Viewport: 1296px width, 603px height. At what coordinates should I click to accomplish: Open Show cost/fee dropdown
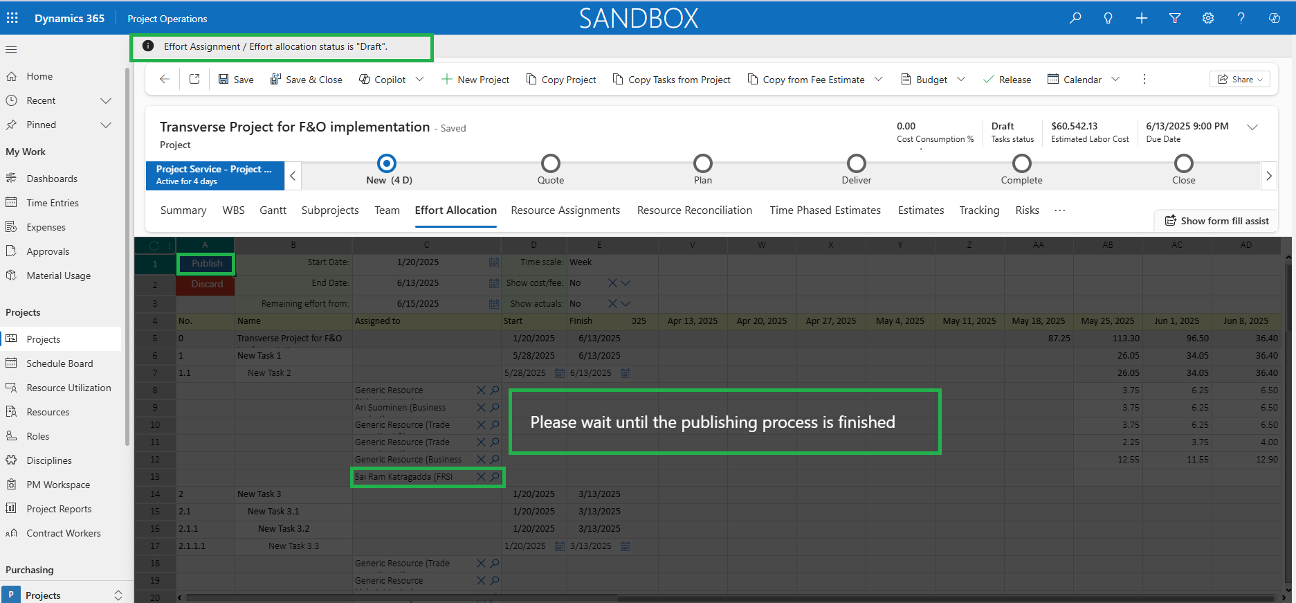tap(626, 283)
